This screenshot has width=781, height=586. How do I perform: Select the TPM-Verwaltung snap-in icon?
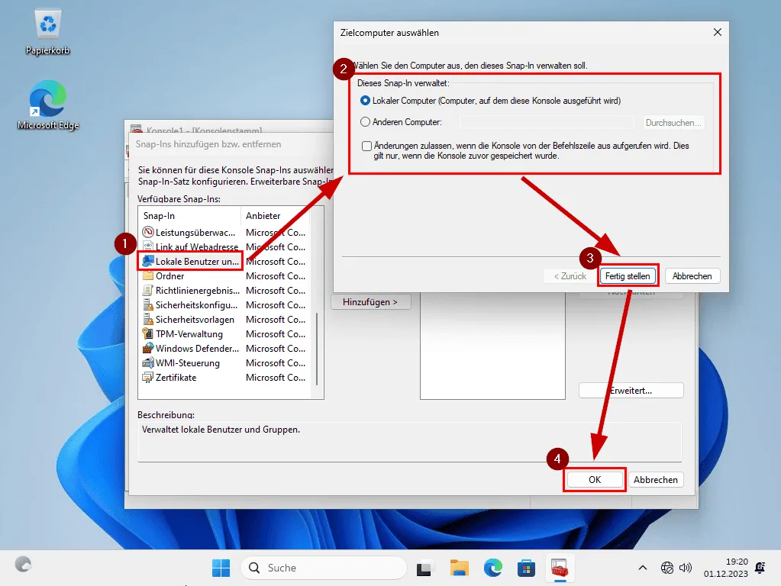coord(148,334)
